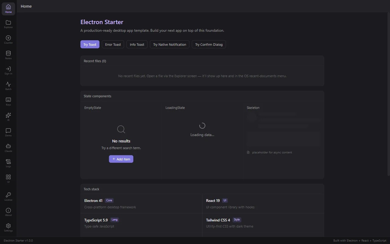This screenshot has width=390, height=244.
Task: Click the No results magnifier icon
Action: pyautogui.click(x=121, y=129)
